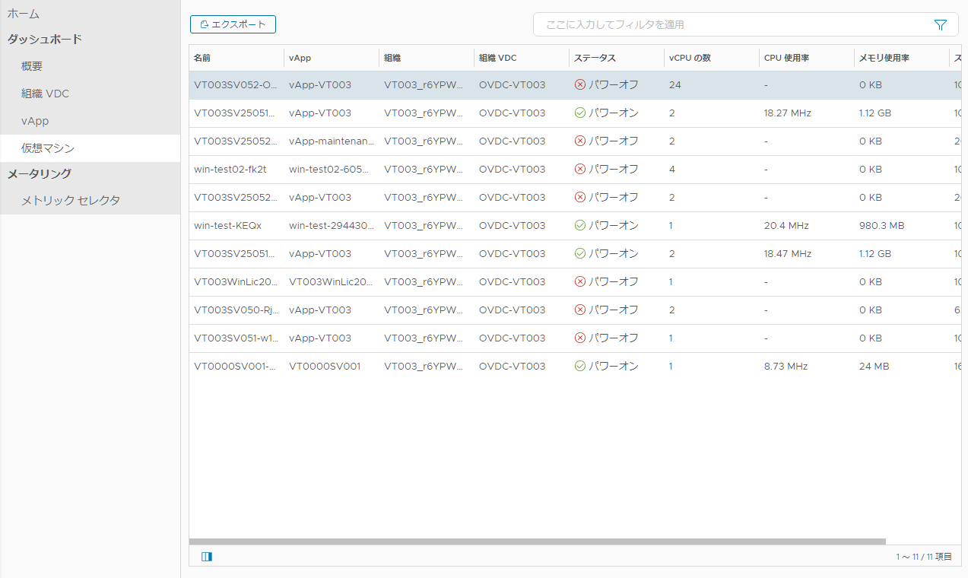This screenshot has width=968, height=578.
Task: Click power-on status icon for VT0000SV001 row
Action: (x=580, y=367)
